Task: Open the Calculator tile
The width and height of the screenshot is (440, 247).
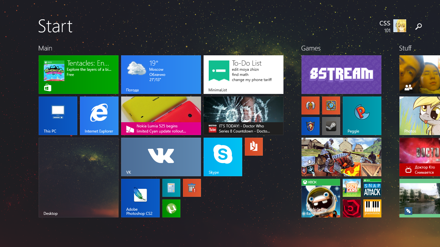Action: (171, 188)
